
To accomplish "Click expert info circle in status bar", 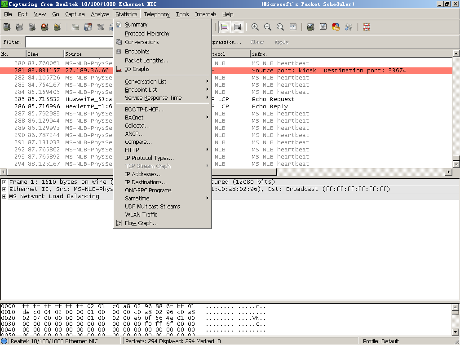I will [x=4, y=341].
